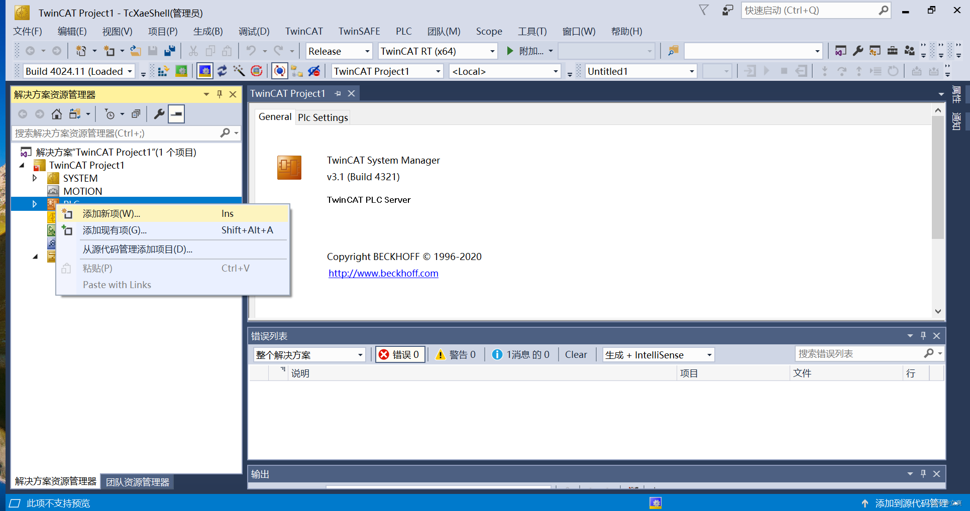The width and height of the screenshot is (970, 511).
Task: Click the Open File folder icon
Action: pyautogui.click(x=136, y=51)
